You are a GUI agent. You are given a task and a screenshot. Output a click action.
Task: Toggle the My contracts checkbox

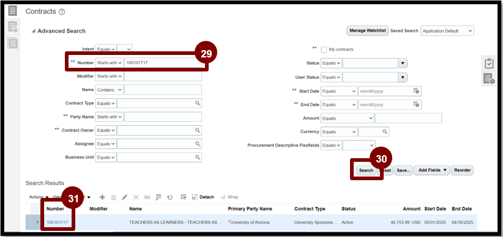pyautogui.click(x=324, y=49)
